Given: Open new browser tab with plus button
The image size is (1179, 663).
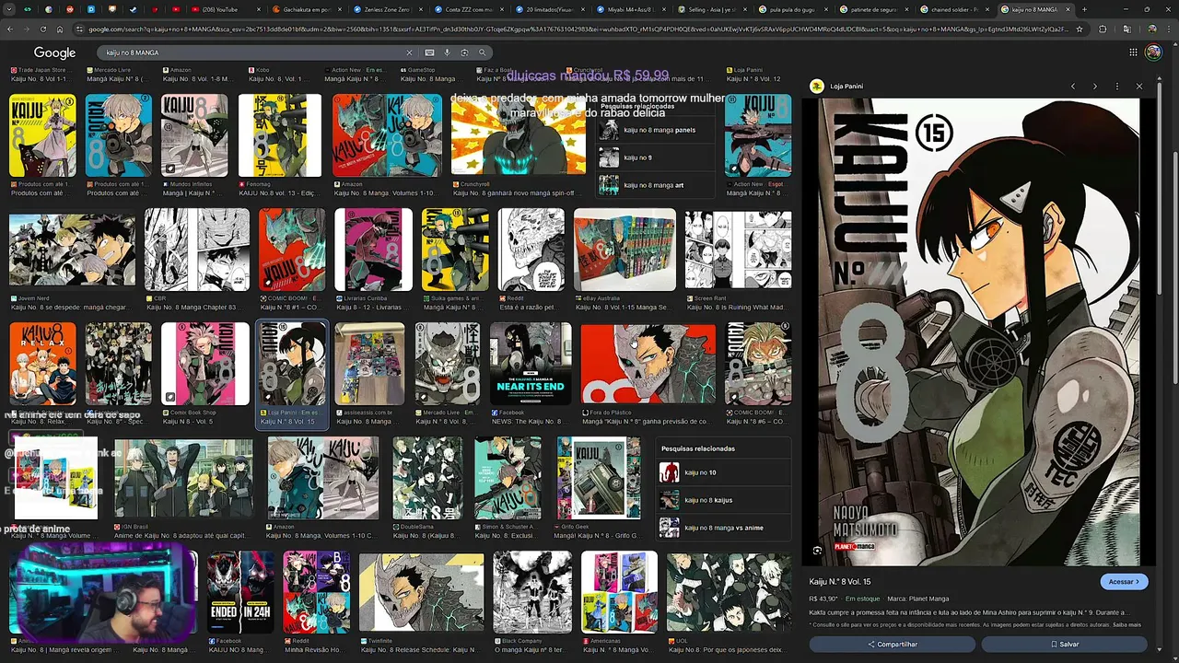Looking at the screenshot, I should tap(1084, 9).
